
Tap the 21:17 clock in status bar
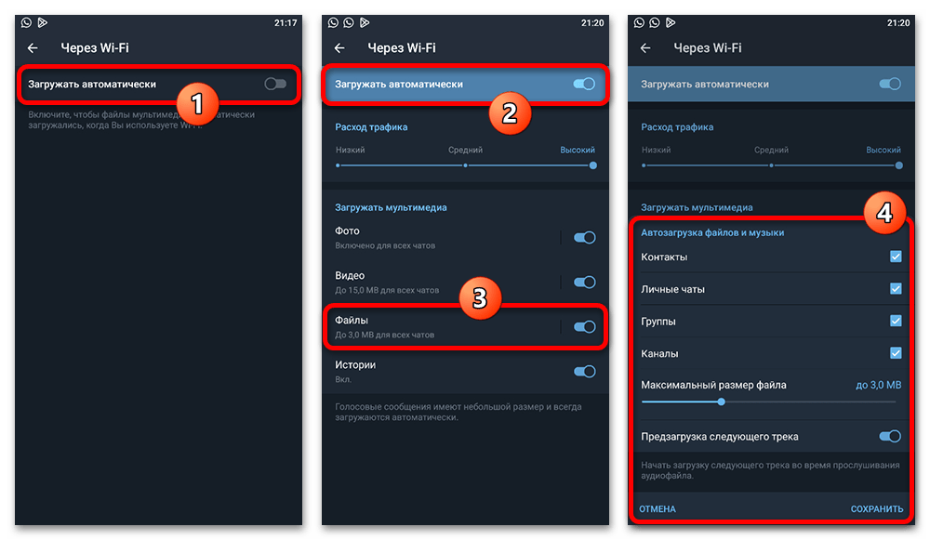pos(286,22)
